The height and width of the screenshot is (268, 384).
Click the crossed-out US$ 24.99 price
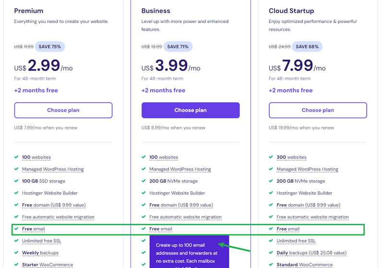[x=279, y=47]
